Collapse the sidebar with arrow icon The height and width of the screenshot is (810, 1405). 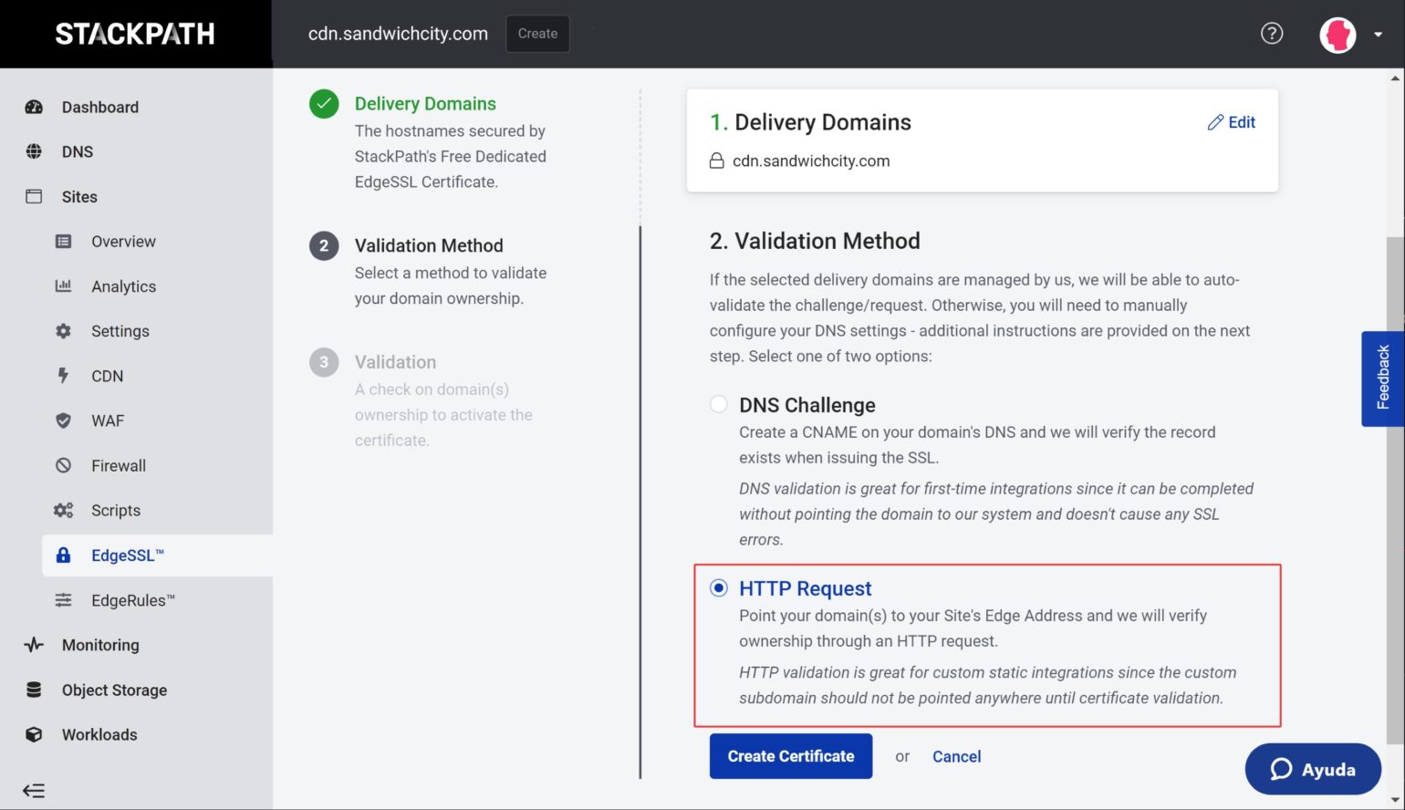(x=34, y=790)
